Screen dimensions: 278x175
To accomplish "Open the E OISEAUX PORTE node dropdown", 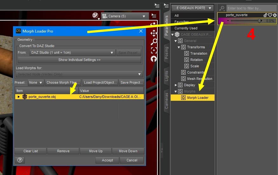I will pyautogui.click(x=192, y=8).
